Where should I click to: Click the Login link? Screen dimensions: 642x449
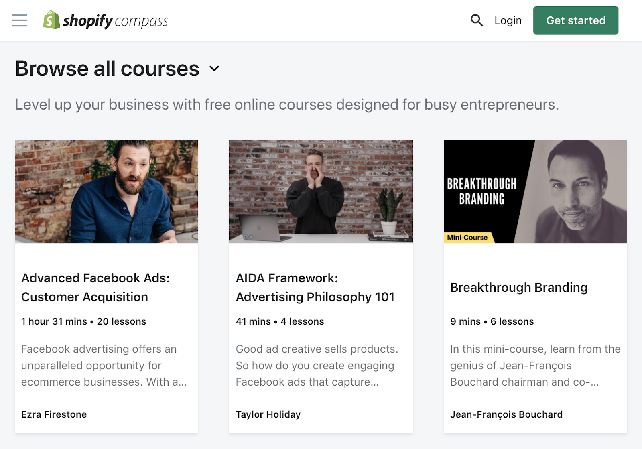[x=508, y=20]
